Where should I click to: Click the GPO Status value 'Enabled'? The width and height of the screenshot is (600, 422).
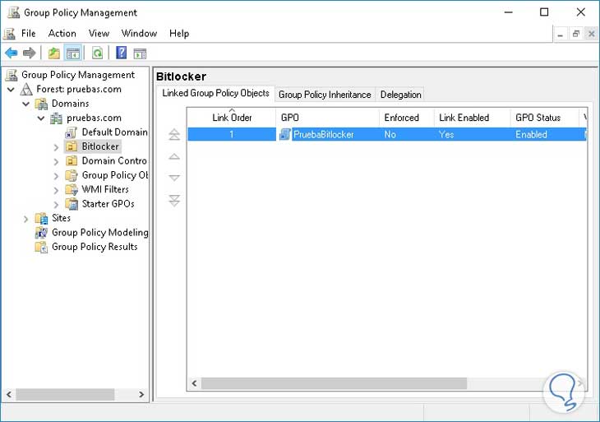coord(531,134)
